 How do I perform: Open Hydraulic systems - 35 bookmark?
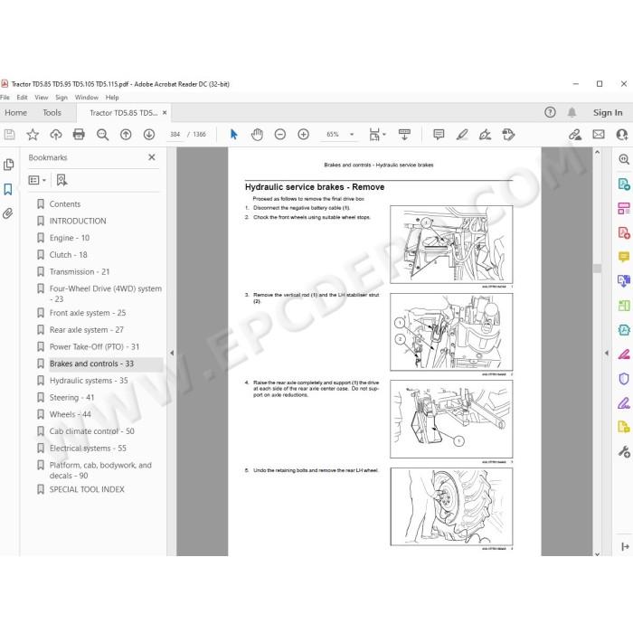89,381
